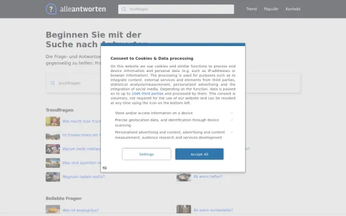Open the Populär menu item

(271, 9)
